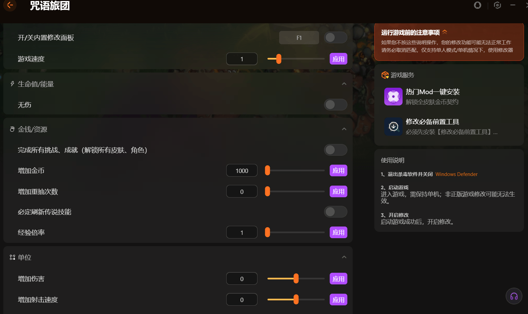This screenshot has height=314, width=528.
Task: Click the 游戏速度 value input box
Action: [x=242, y=59]
